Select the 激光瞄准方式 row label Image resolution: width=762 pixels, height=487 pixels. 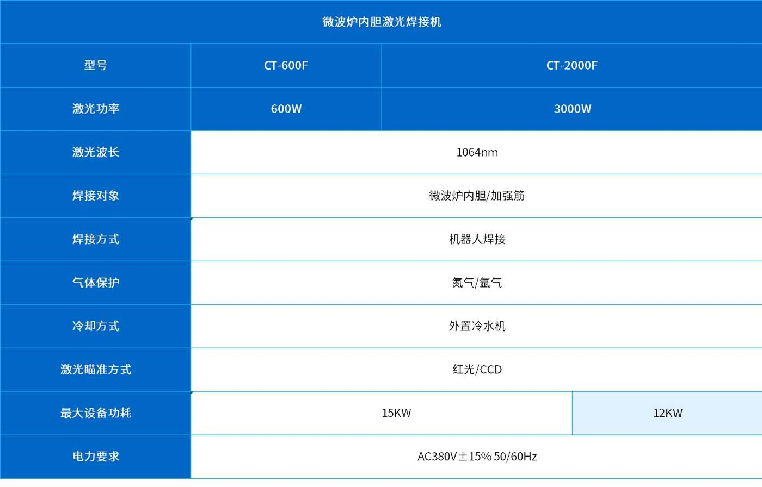(x=95, y=370)
